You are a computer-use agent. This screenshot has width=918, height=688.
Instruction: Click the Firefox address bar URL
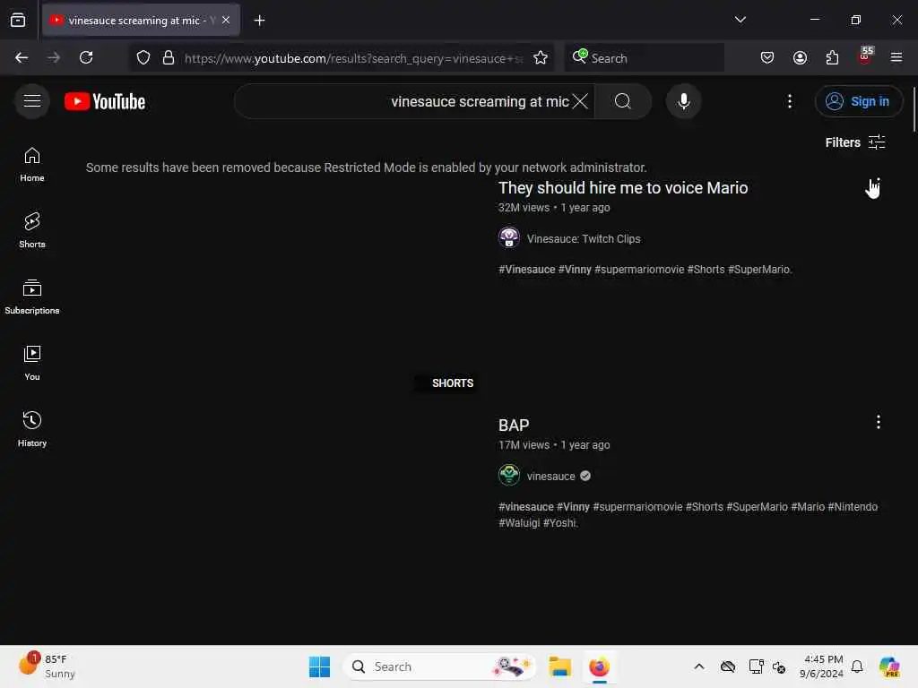tap(353, 58)
